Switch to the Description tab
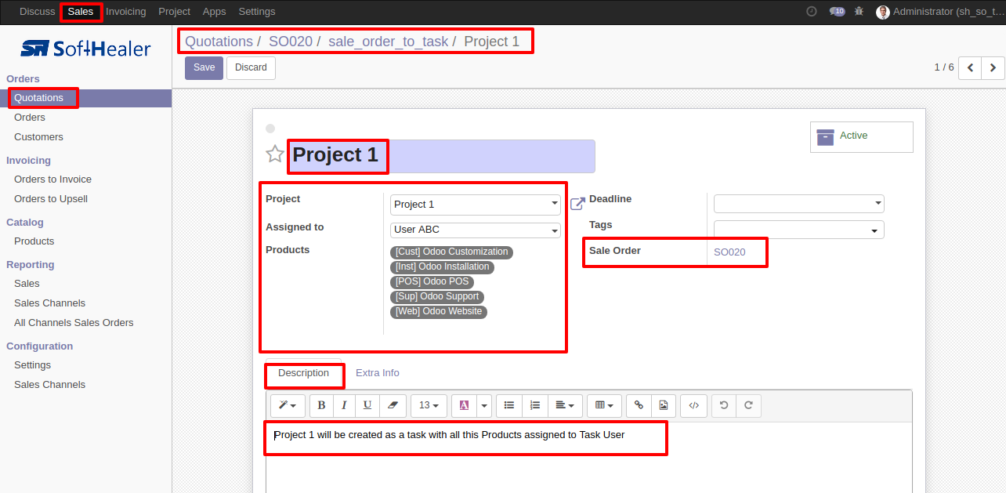Viewport: 1006px width, 493px height. [303, 373]
